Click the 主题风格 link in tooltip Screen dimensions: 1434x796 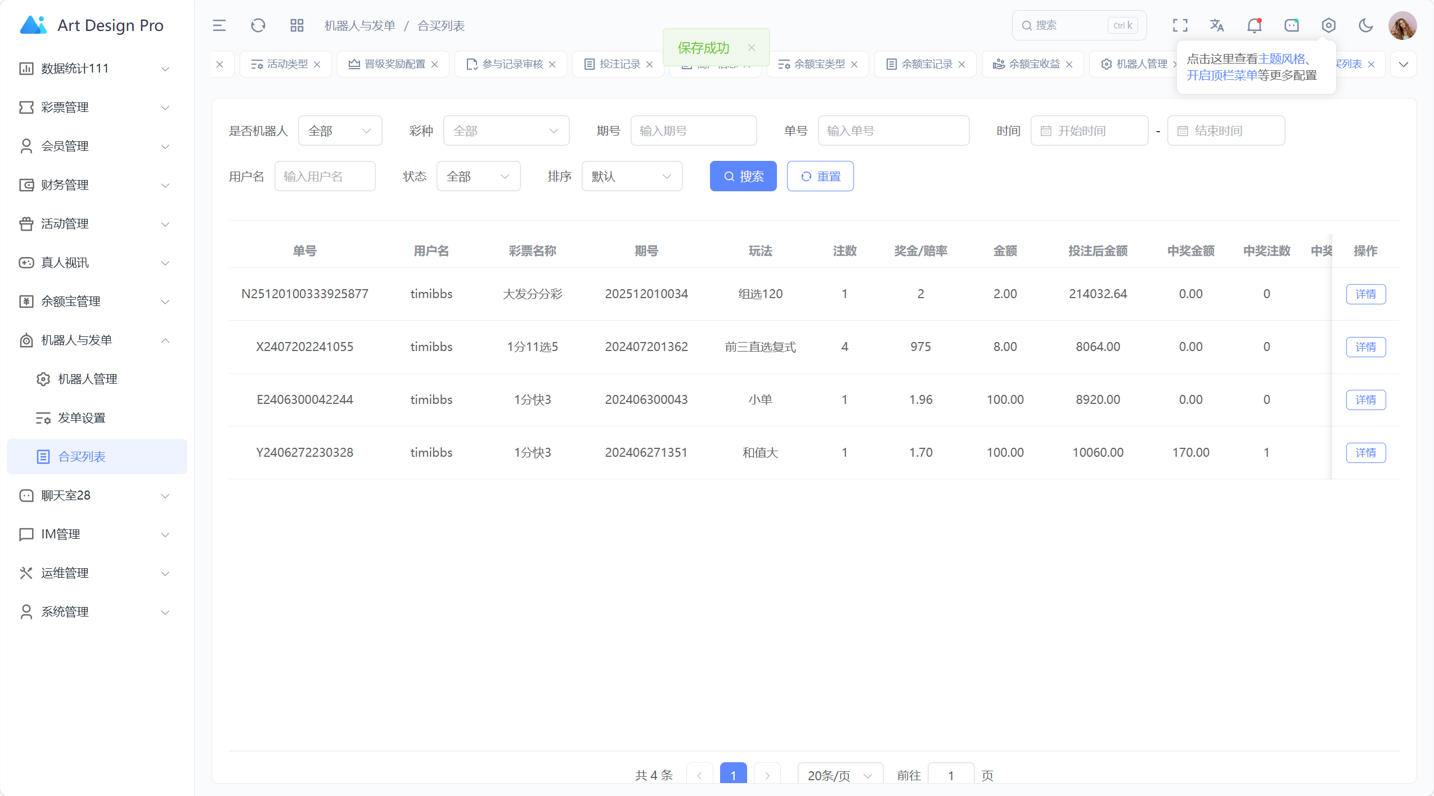coord(1281,59)
